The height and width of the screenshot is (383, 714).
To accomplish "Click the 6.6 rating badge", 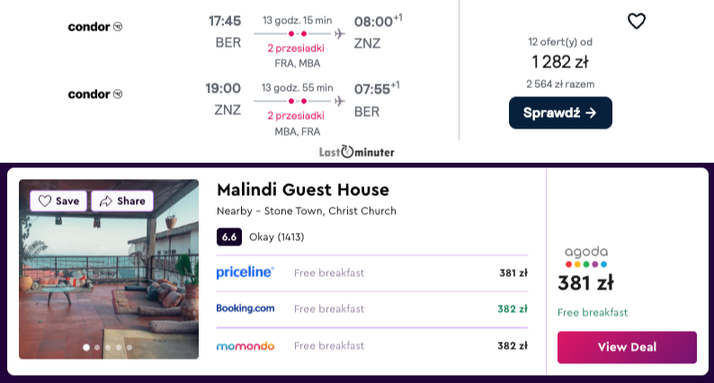I will pos(229,236).
